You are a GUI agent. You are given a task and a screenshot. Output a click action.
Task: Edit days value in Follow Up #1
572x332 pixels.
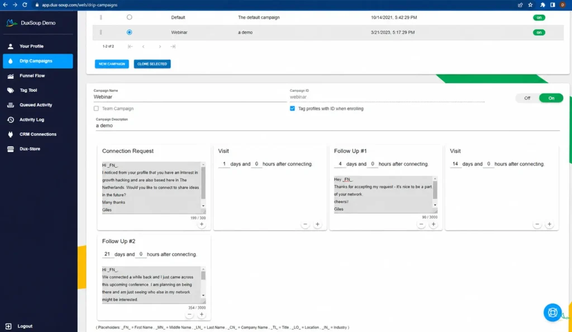(340, 164)
